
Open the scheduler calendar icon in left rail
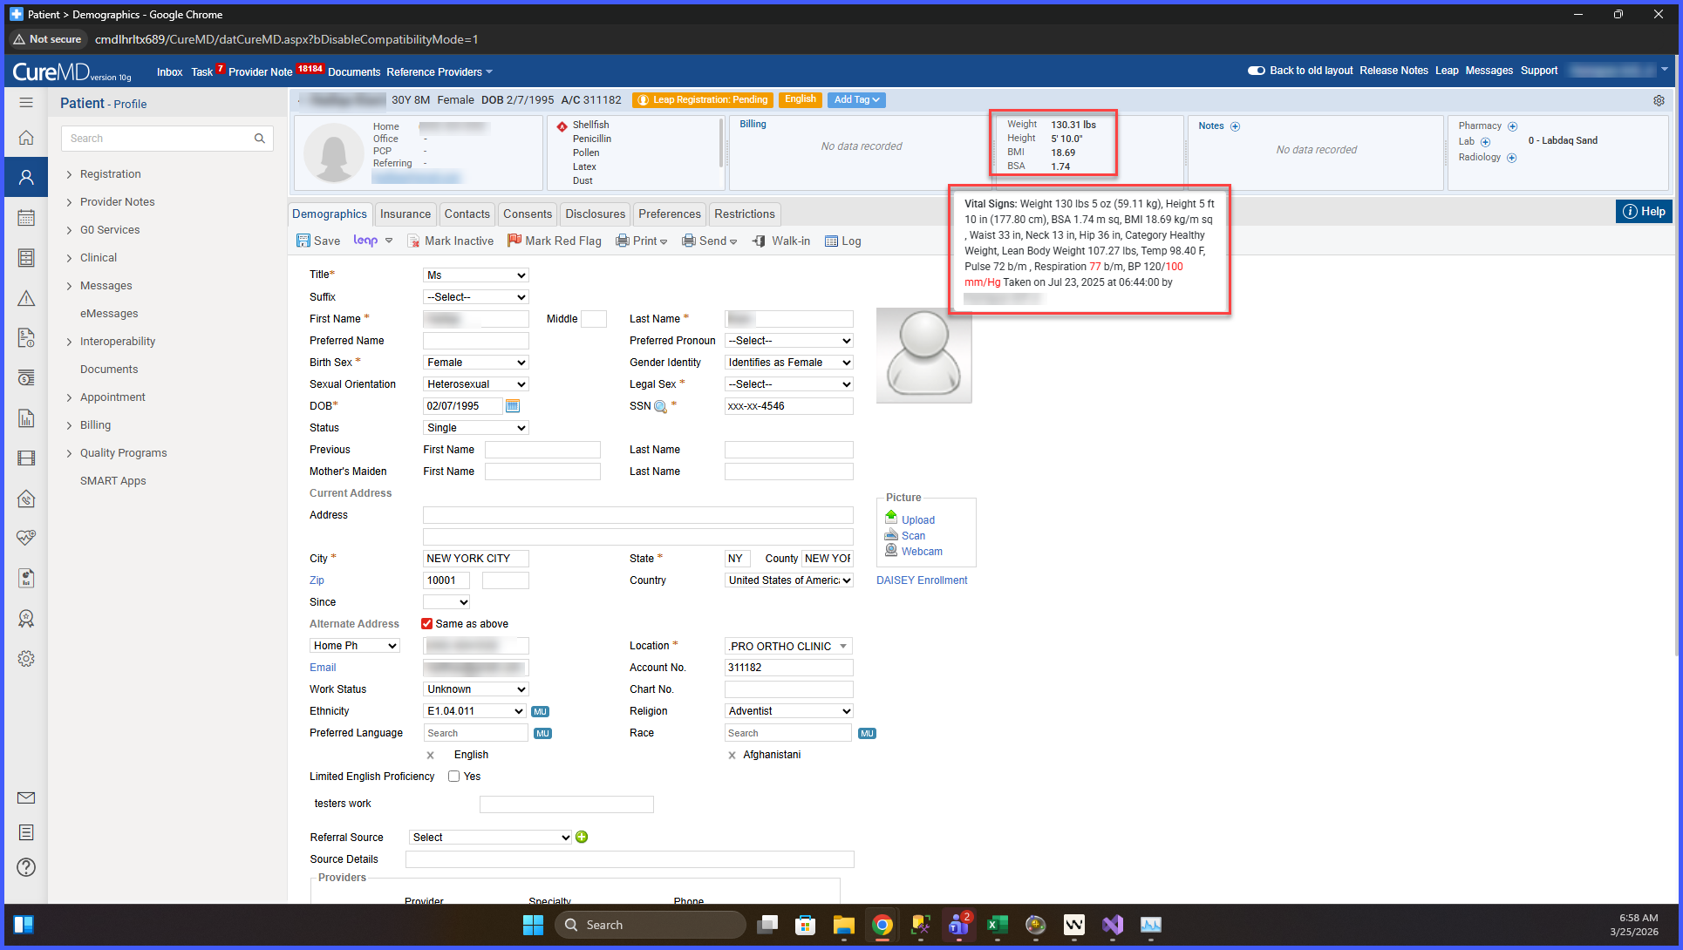[26, 218]
